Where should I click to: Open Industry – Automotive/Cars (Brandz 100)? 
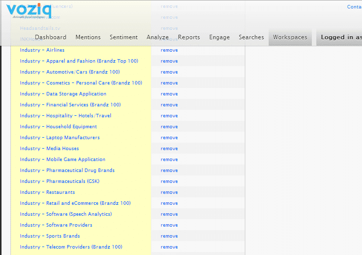click(70, 72)
